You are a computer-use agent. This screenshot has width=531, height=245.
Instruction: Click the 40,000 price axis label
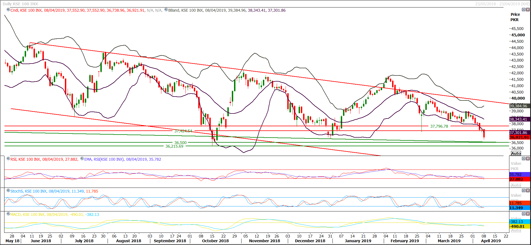[518, 98]
